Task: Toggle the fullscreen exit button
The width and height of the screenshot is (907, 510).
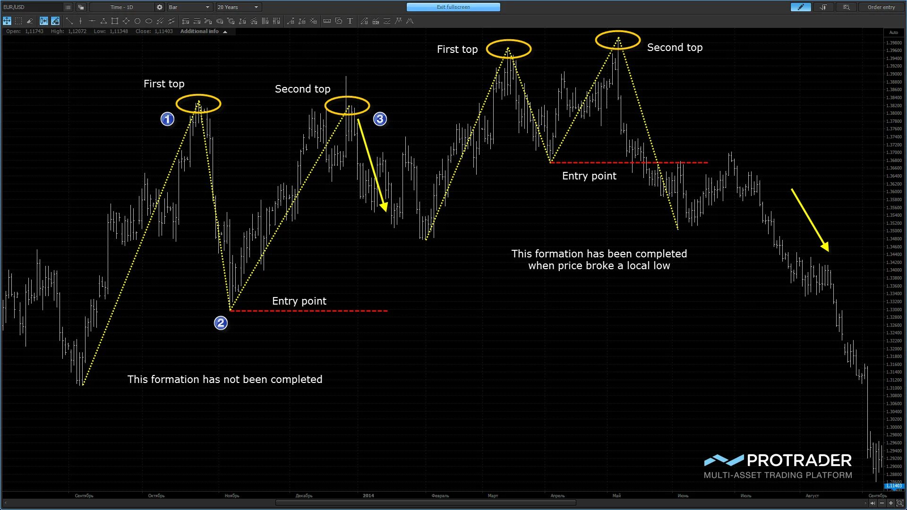Action: pos(453,6)
